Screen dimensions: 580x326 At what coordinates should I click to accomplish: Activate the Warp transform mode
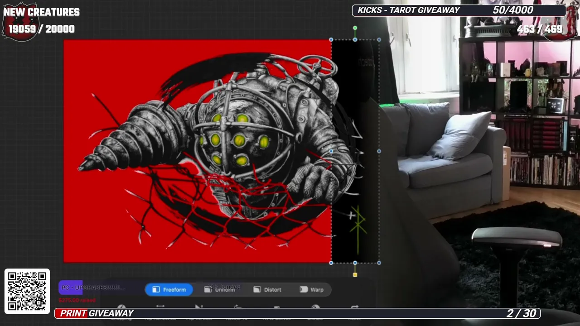(312, 290)
